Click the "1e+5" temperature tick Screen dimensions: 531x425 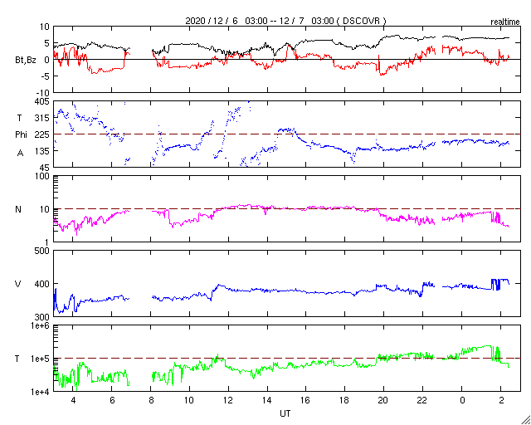coord(41,359)
